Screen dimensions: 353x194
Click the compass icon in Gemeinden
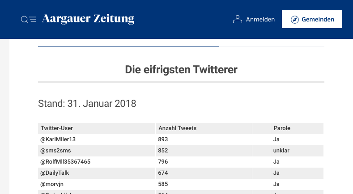click(294, 19)
